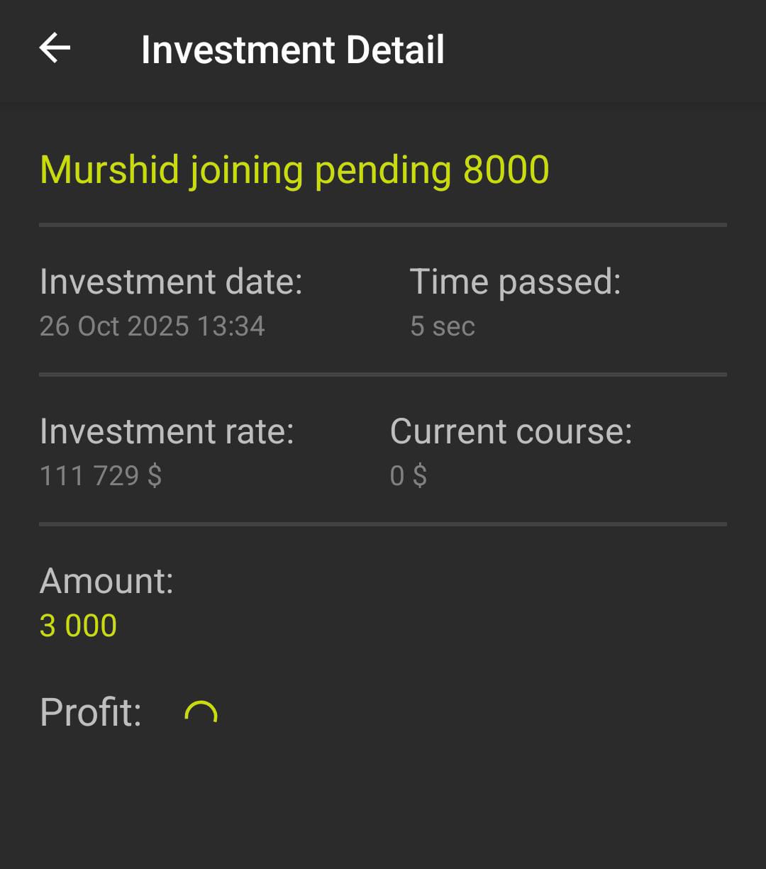Click the divider line below the investment heading
The image size is (766, 869).
tap(383, 225)
